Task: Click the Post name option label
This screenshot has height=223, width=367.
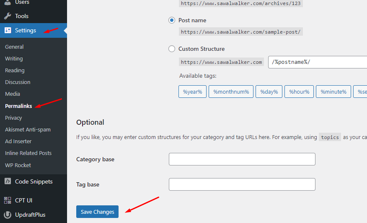Action: pos(192,20)
